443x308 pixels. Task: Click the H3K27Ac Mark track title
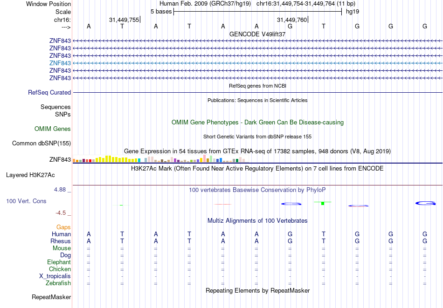(257, 169)
